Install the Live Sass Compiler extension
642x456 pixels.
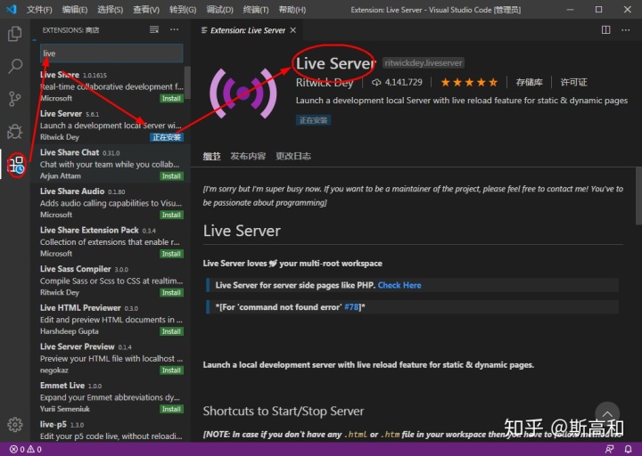click(171, 292)
